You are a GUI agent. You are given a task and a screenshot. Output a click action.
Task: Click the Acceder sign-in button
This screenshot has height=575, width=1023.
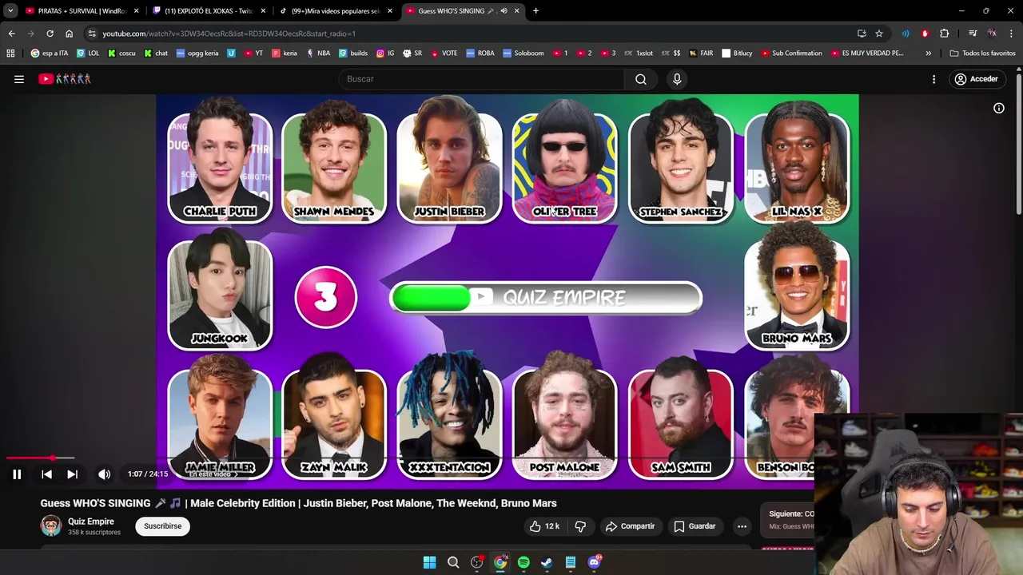point(977,79)
